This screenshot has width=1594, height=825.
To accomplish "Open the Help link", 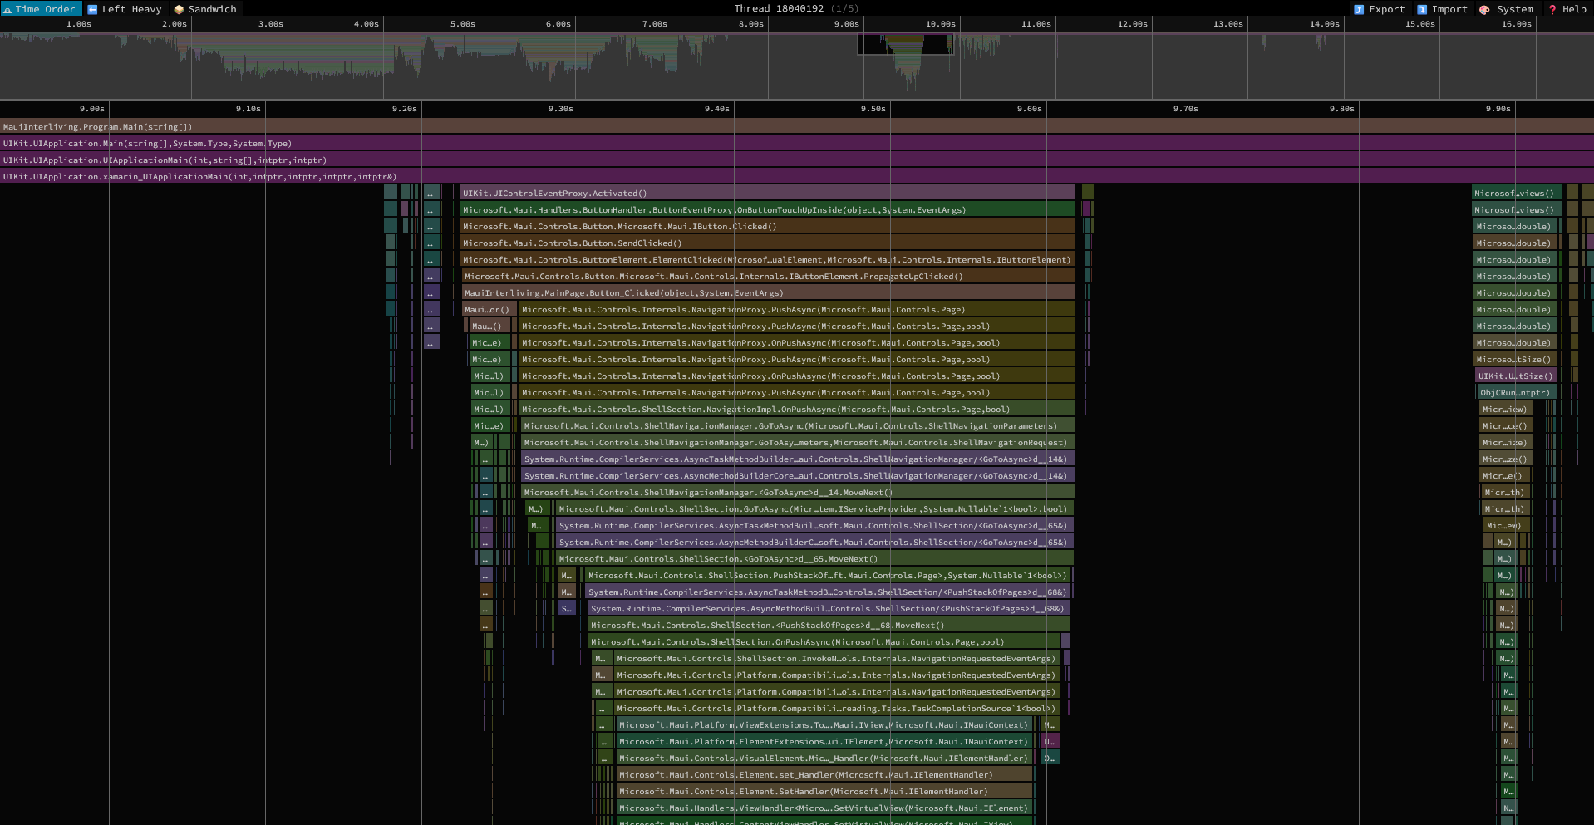I will pos(1567,9).
